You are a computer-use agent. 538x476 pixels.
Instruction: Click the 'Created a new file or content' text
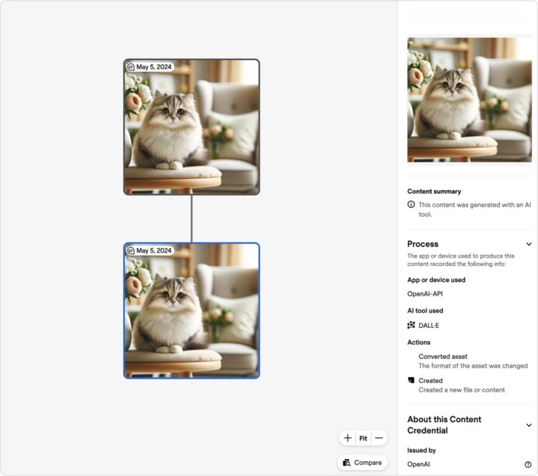coord(462,390)
